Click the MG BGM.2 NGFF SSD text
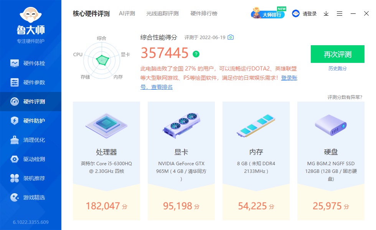The height and width of the screenshot is (230, 376). click(331, 171)
